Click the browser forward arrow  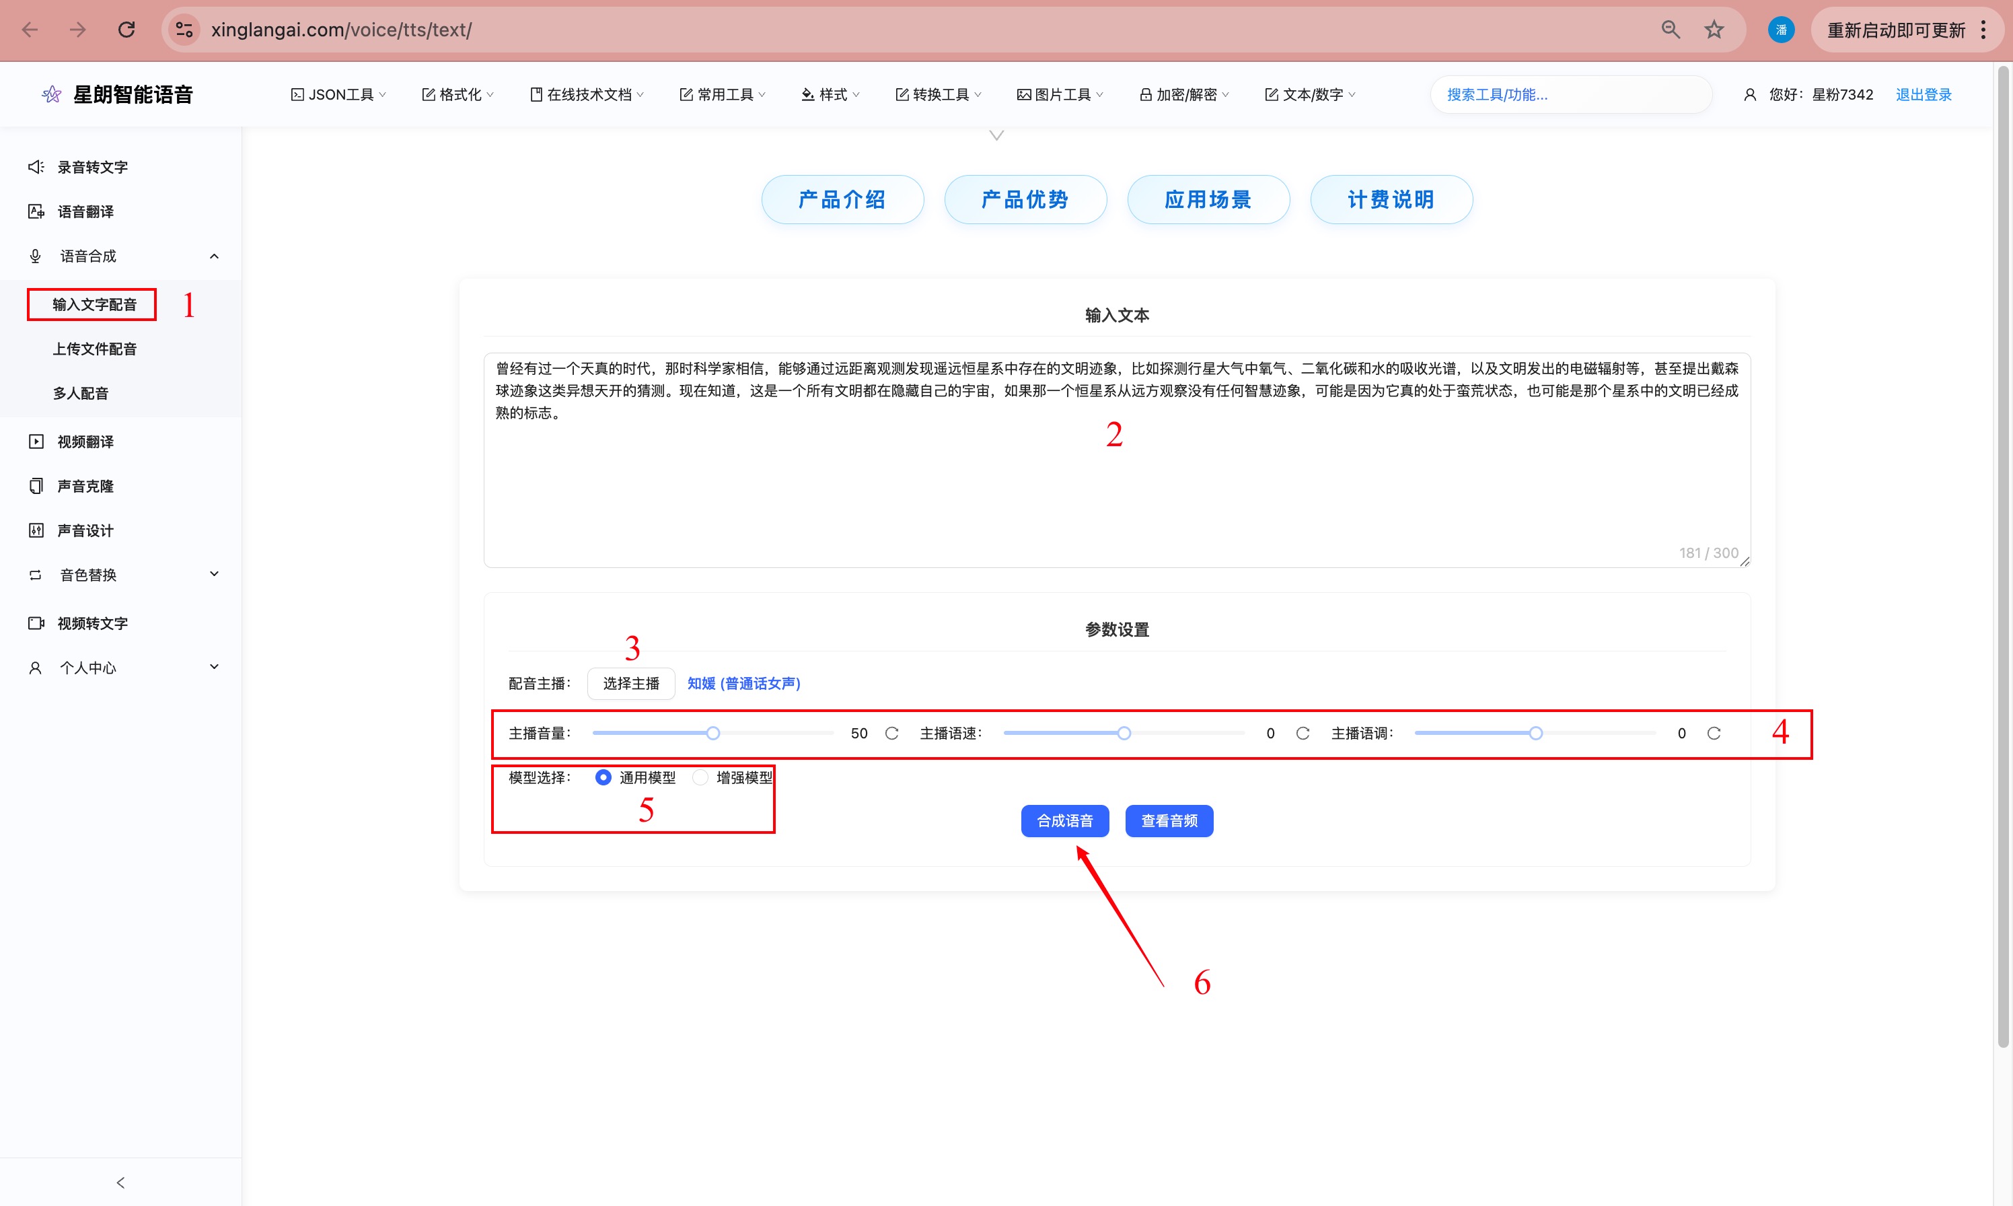point(78,30)
